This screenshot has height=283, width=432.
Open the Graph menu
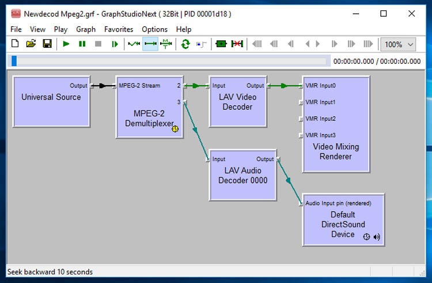click(x=86, y=29)
